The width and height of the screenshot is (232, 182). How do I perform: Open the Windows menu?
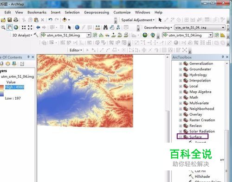142,13
